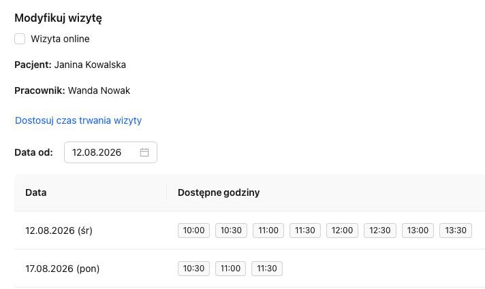Pick the 13:00 time slot
Image resolution: width=485 pixels, height=289 pixels.
click(418, 231)
